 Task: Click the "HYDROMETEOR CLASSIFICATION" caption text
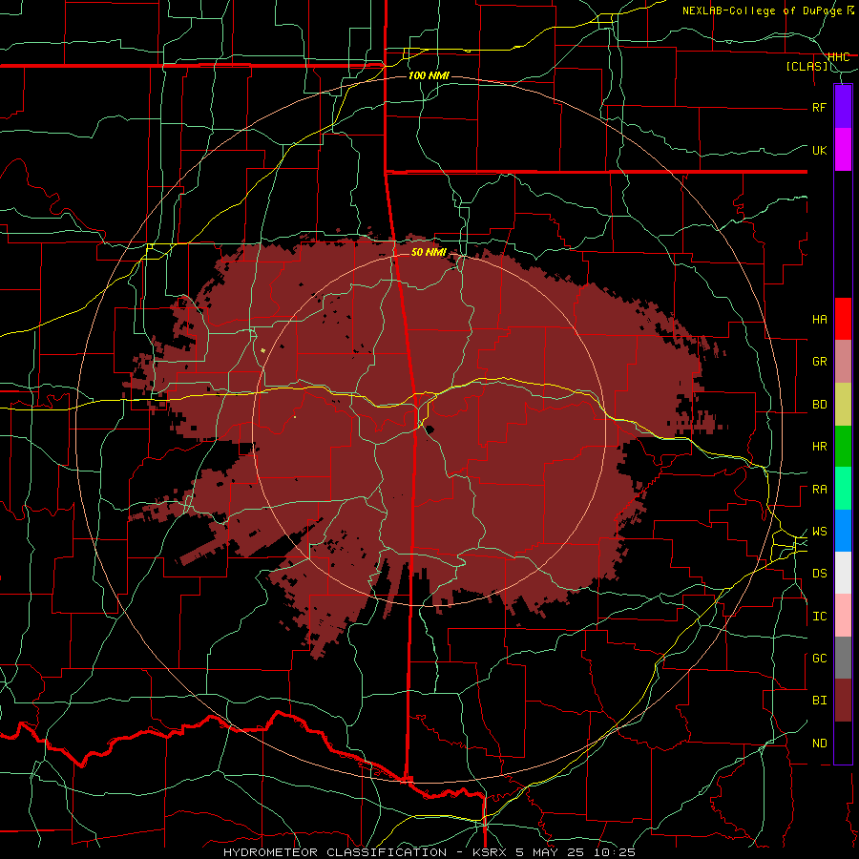[335, 852]
